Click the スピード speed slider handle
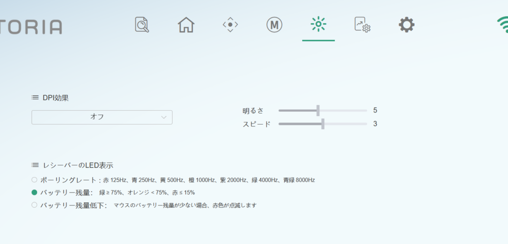The height and width of the screenshot is (244, 508). click(x=323, y=124)
